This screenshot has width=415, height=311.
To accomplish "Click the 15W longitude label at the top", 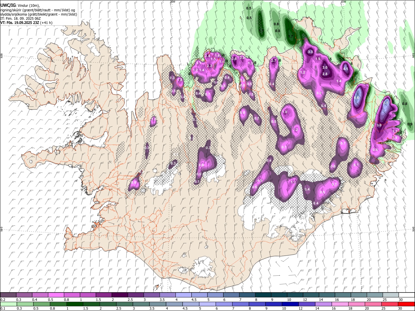I will coord(343,2).
